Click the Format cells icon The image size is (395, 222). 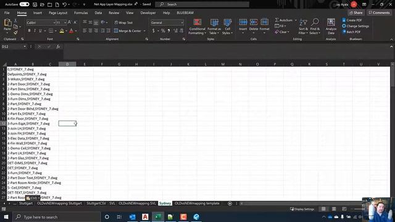click(264, 22)
